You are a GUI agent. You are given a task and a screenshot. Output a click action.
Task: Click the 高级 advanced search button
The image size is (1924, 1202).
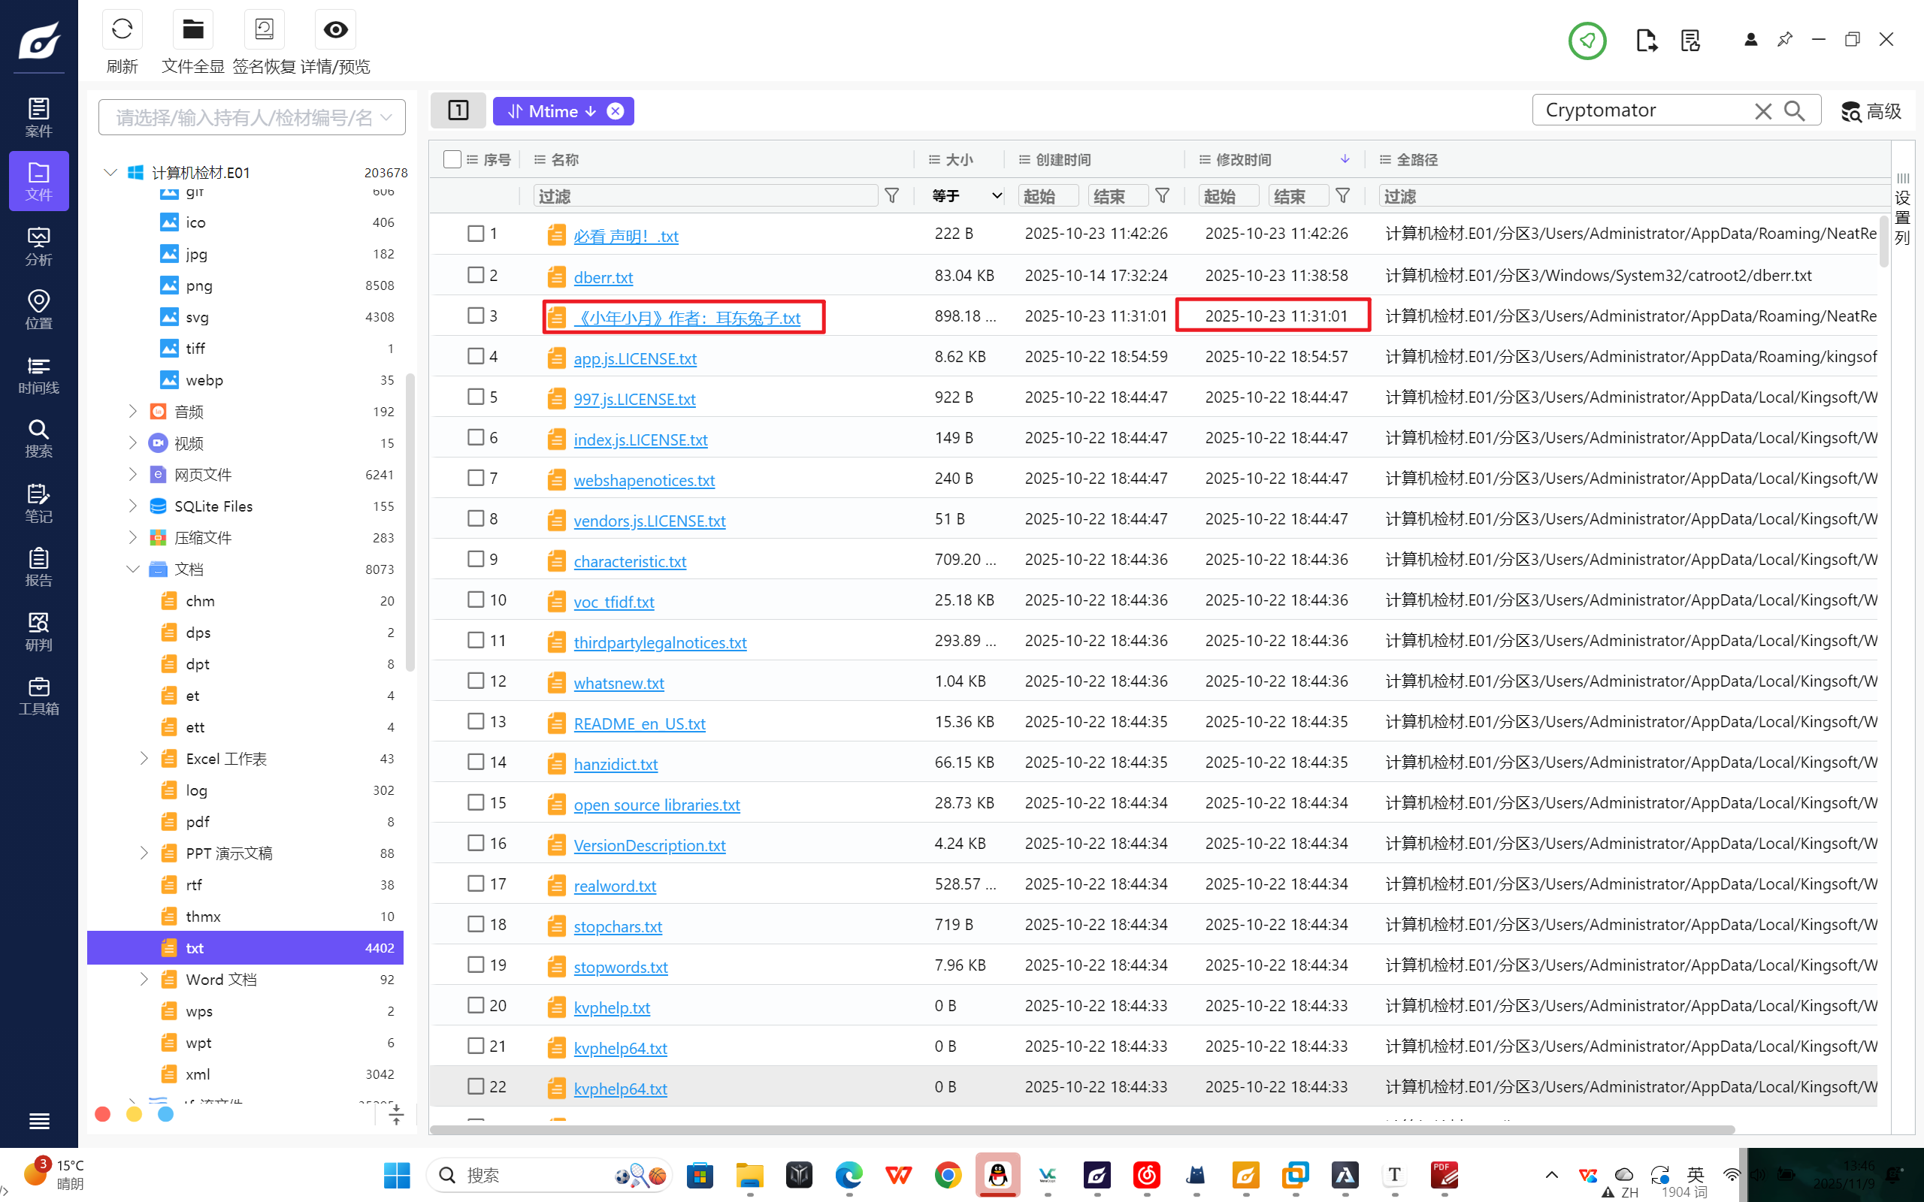(x=1871, y=111)
